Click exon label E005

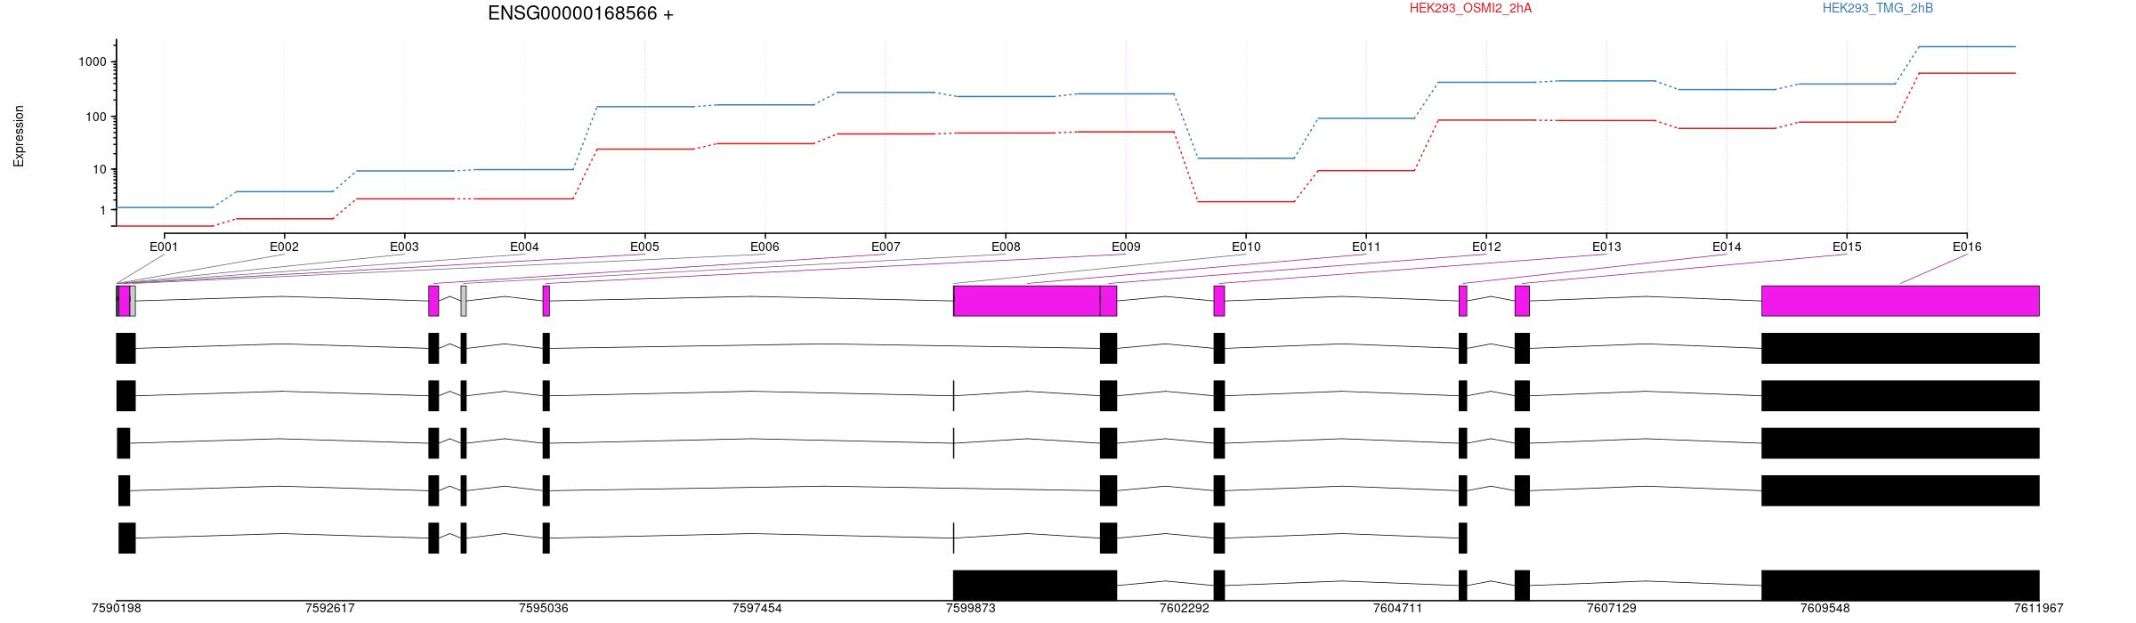coord(644,247)
